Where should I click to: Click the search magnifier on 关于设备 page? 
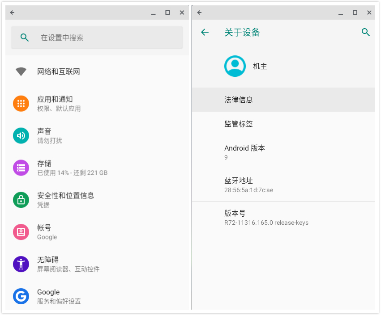[x=366, y=32]
